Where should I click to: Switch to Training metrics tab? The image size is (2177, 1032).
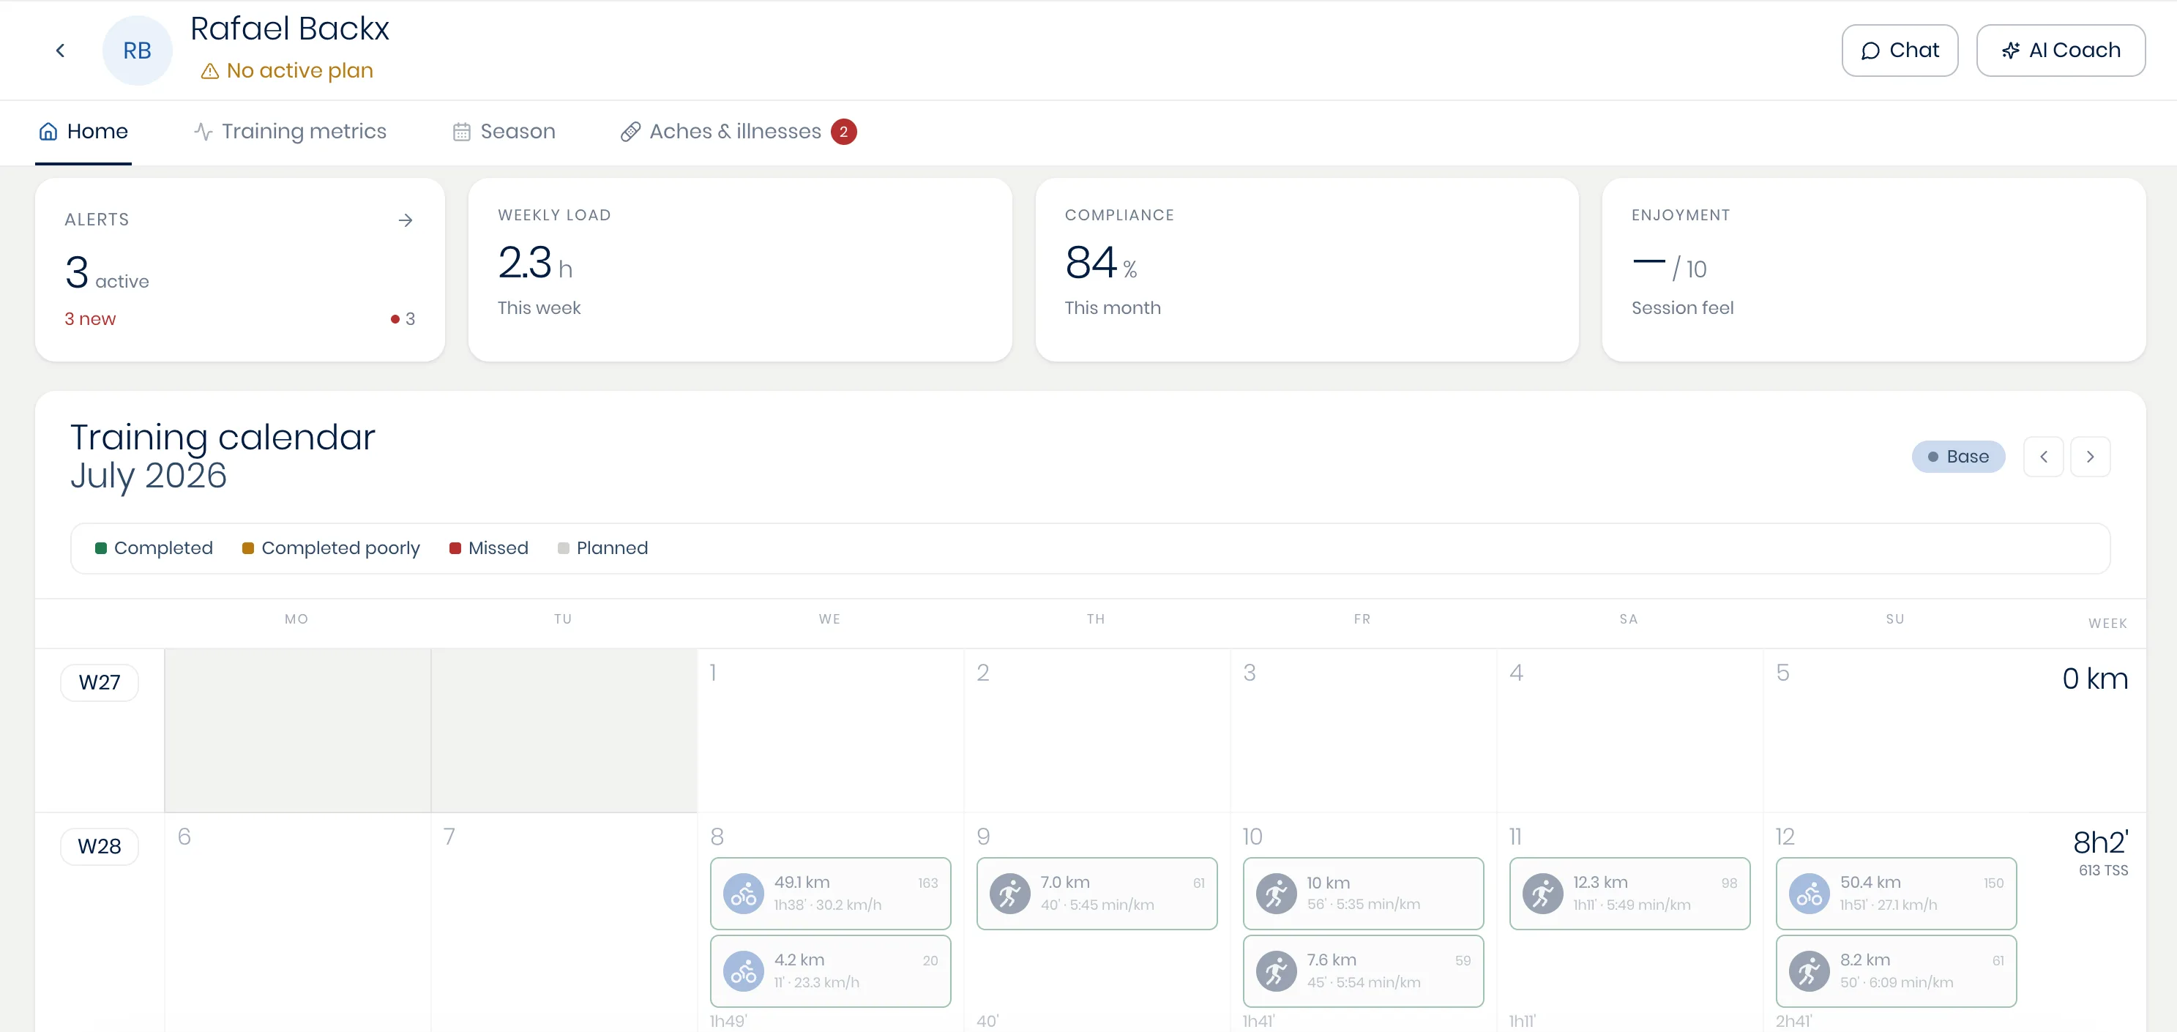click(x=290, y=132)
